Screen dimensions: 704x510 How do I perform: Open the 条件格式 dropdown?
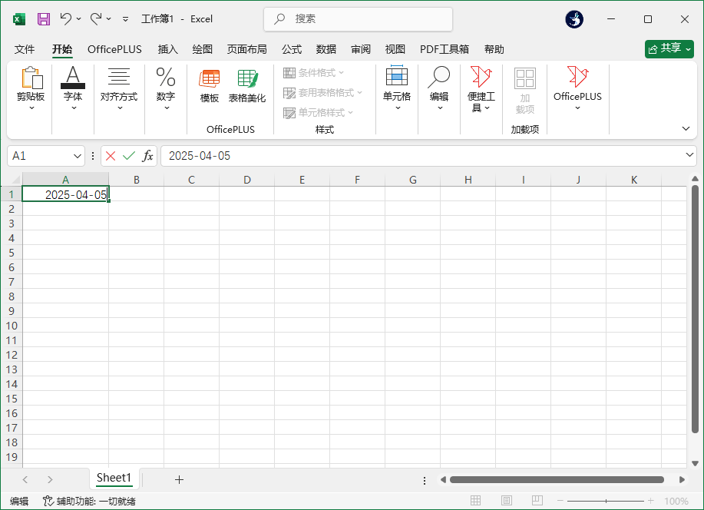[x=324, y=72]
